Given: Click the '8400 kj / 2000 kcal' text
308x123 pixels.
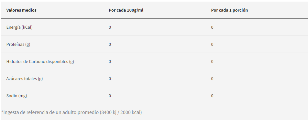Looking at the screenshot, I should (x=121, y=112).
